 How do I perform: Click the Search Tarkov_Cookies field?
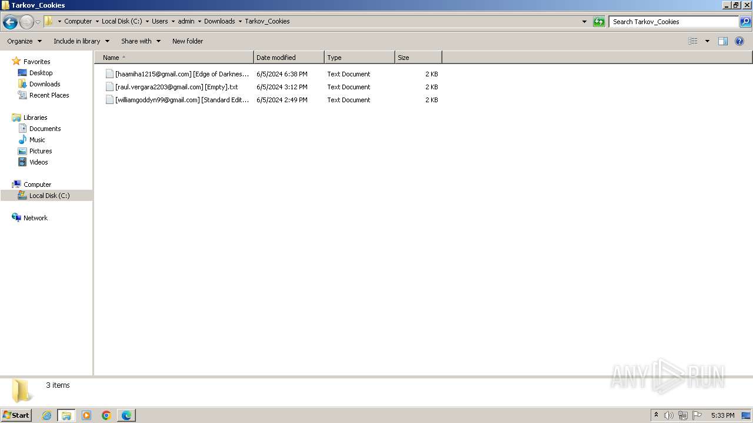click(674, 22)
